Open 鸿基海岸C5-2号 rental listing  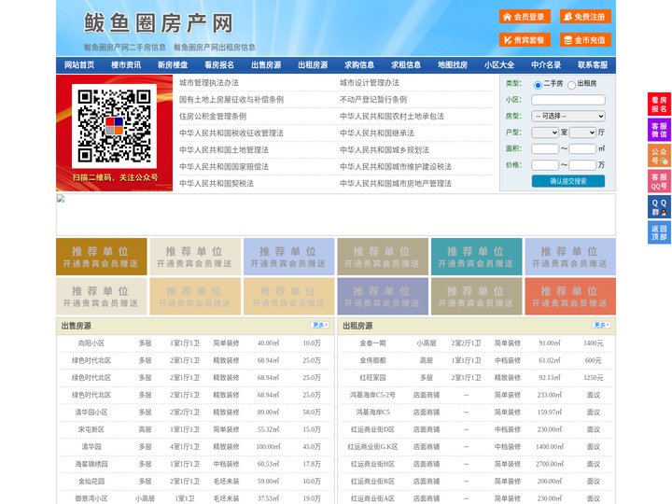[x=372, y=395]
